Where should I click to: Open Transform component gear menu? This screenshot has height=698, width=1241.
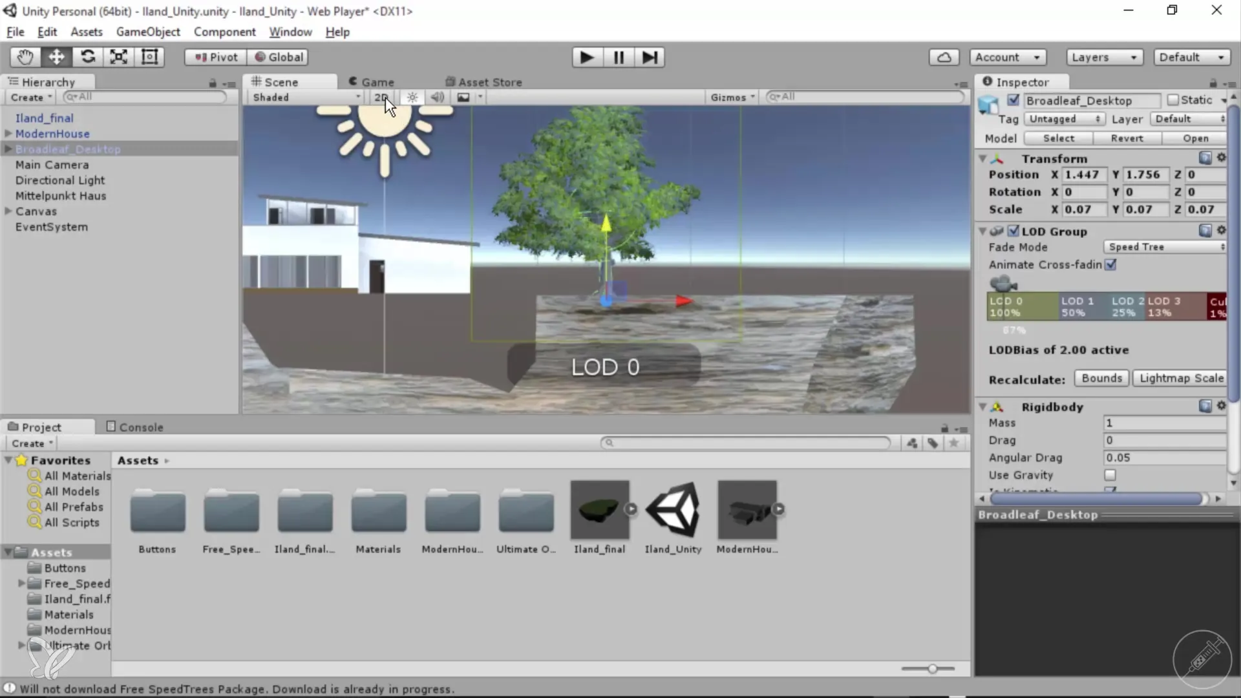[x=1221, y=158]
